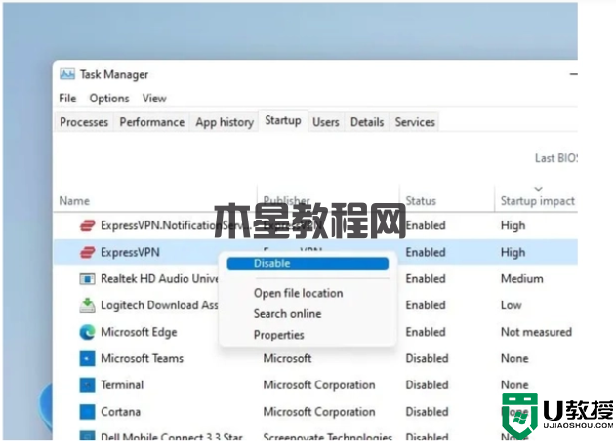Image resolution: width=616 pixels, height=441 pixels.
Task: Click the Task Manager title bar icon
Action: coord(67,74)
